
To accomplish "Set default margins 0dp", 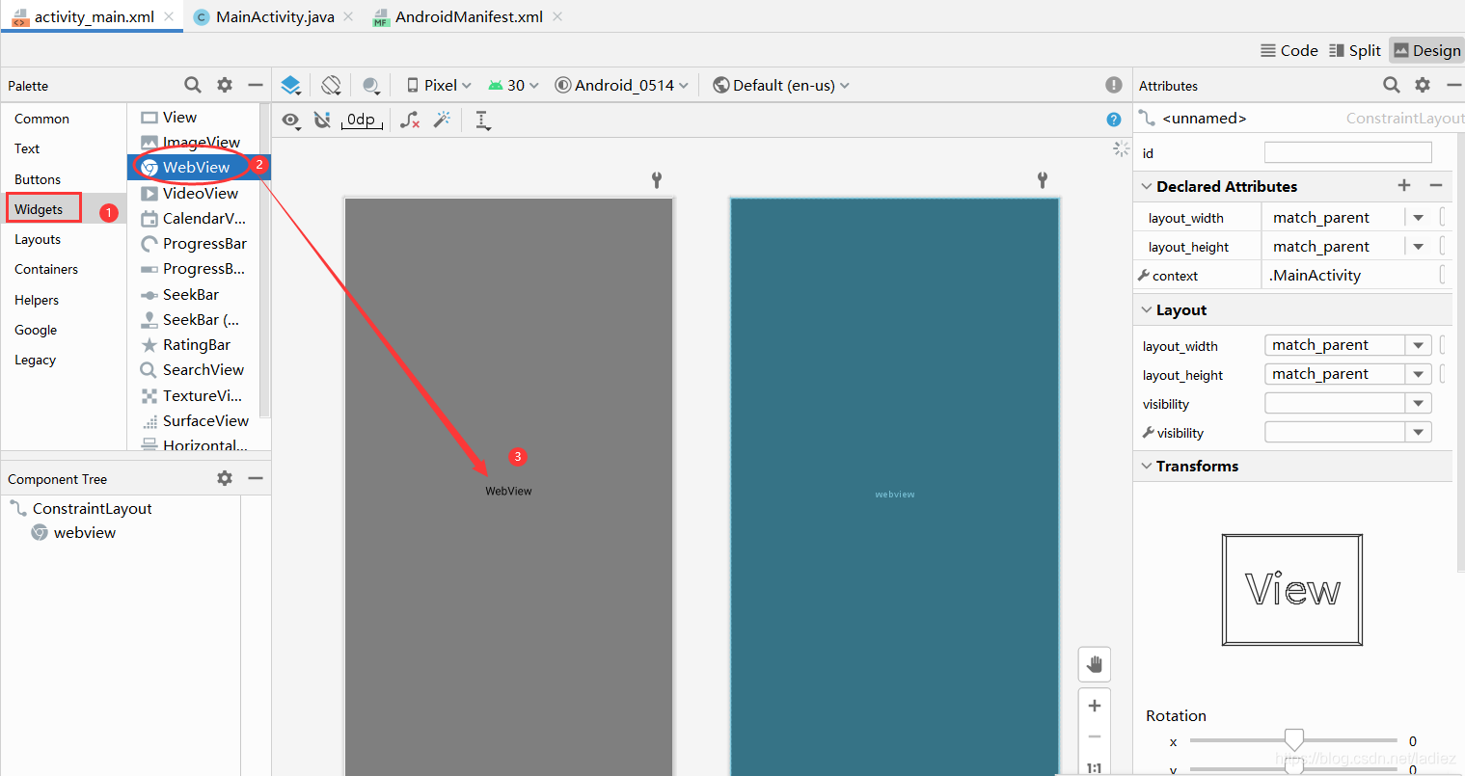I will [x=362, y=120].
